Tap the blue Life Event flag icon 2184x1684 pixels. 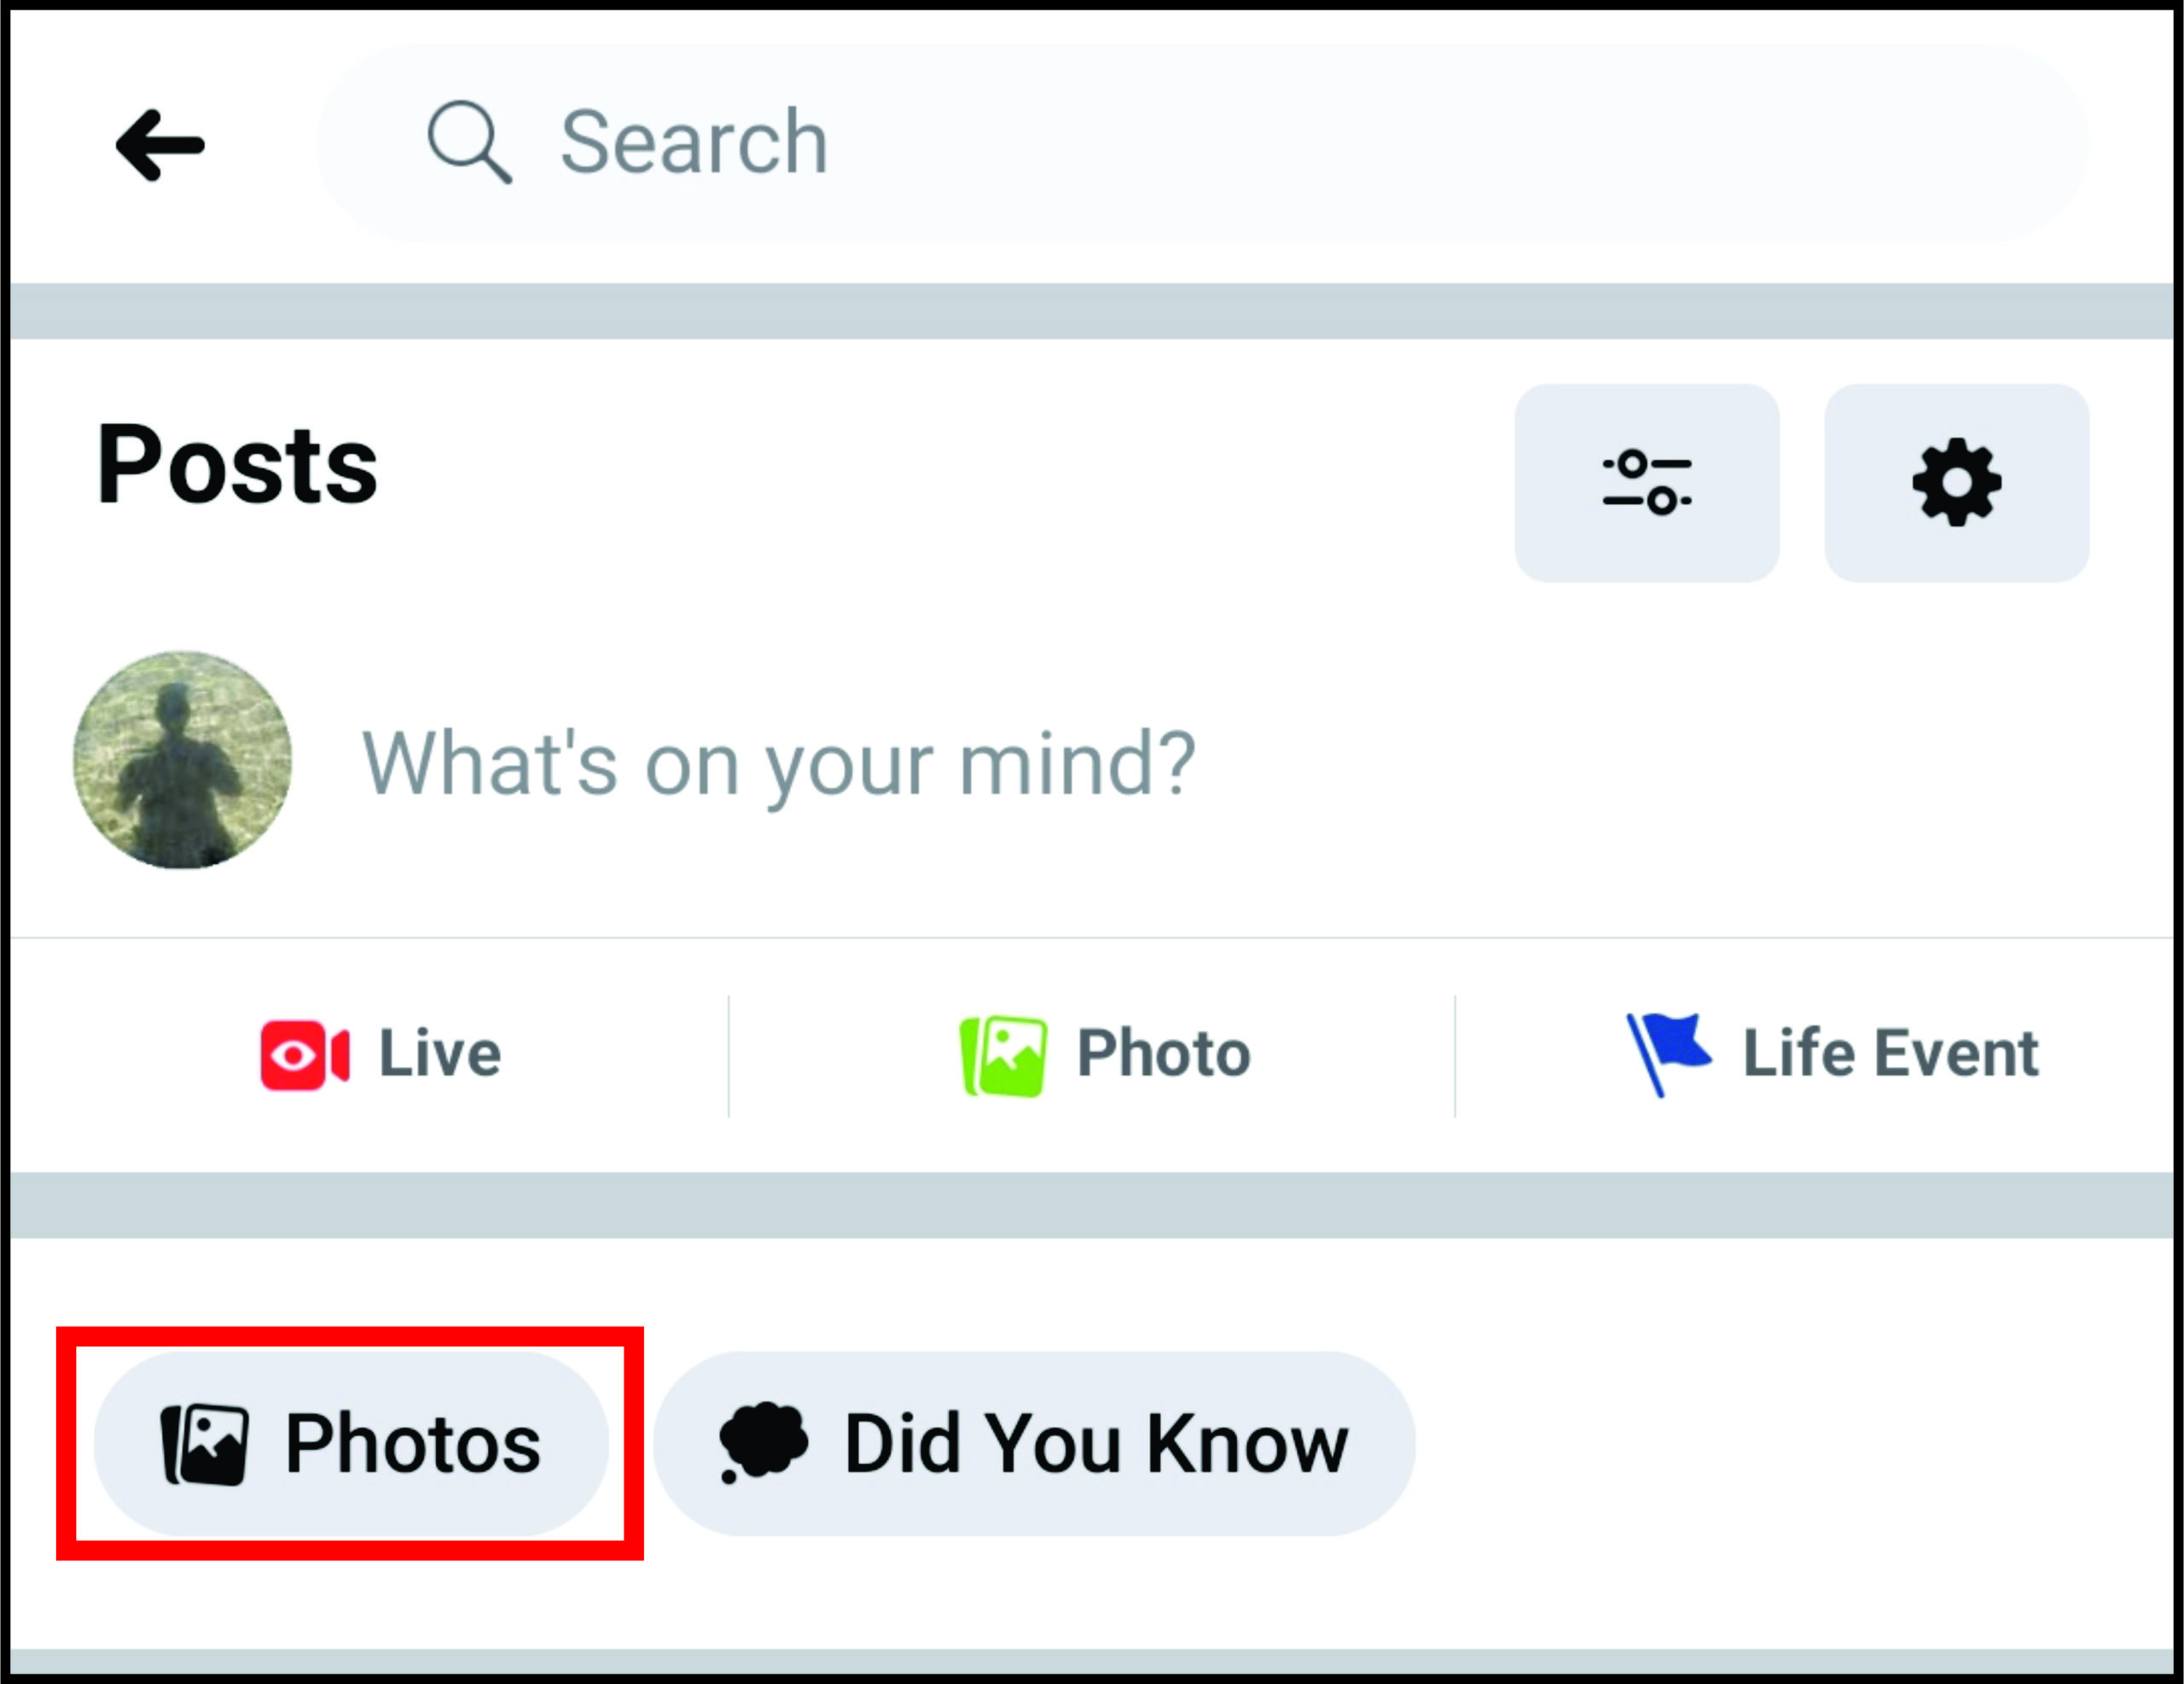1667,1053
